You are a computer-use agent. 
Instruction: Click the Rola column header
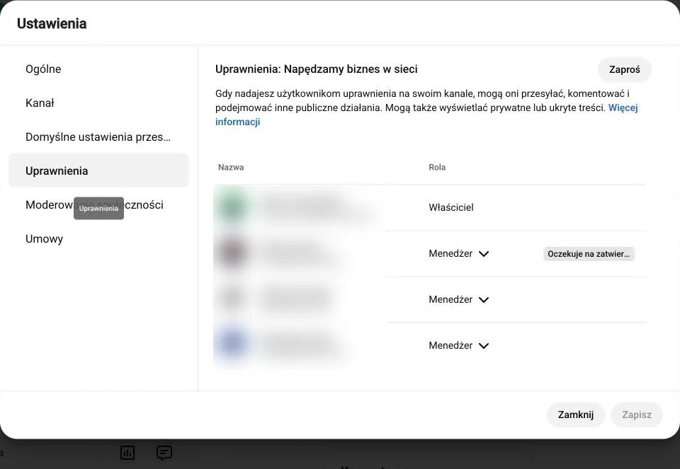click(x=437, y=167)
